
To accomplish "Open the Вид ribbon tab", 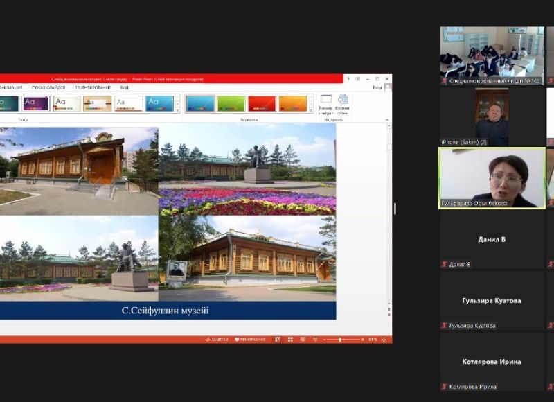I will pos(124,88).
